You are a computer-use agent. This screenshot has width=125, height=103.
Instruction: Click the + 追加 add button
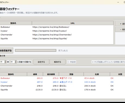(x=120, y=24)
